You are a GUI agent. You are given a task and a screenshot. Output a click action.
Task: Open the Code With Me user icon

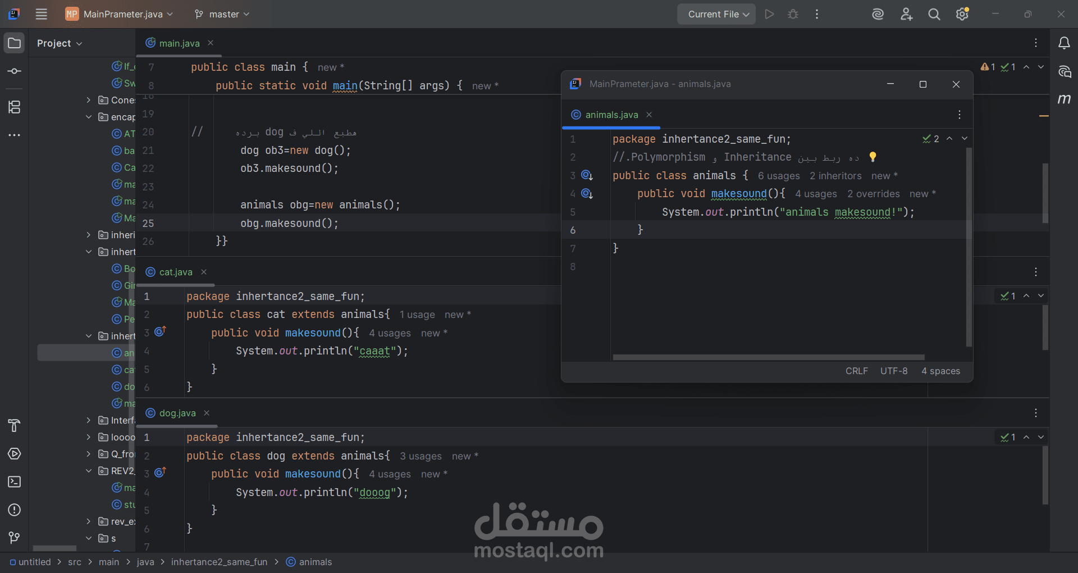pyautogui.click(x=906, y=14)
